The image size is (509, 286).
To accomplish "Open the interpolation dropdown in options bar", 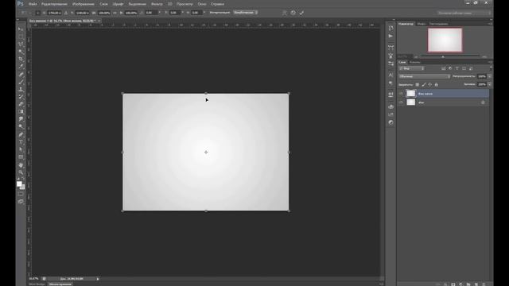I will (x=246, y=13).
